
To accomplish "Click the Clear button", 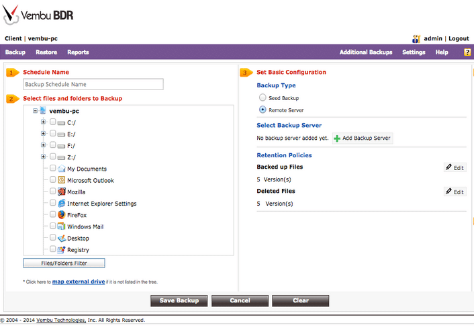I will (x=301, y=300).
